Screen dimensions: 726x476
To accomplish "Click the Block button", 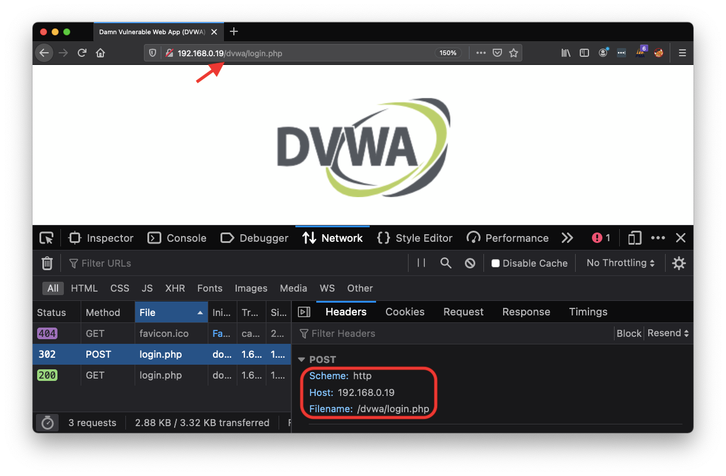I will 629,333.
